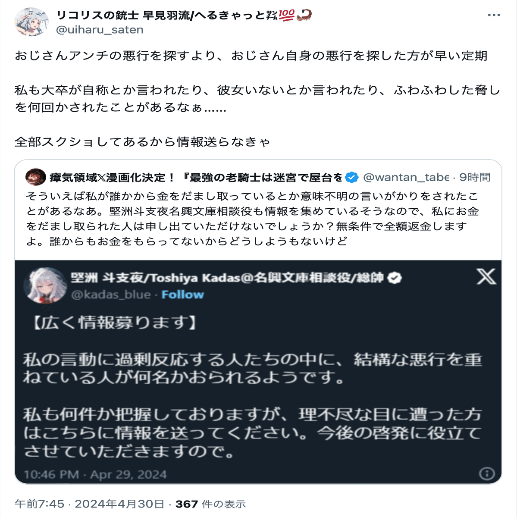Open the @uiharu_saten handle link
The image size is (517, 517).
point(100,30)
